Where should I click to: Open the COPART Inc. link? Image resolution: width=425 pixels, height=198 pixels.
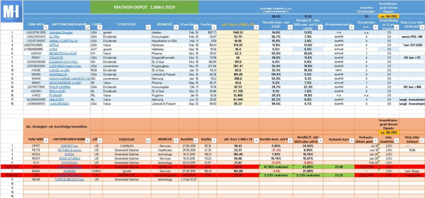pos(69,146)
